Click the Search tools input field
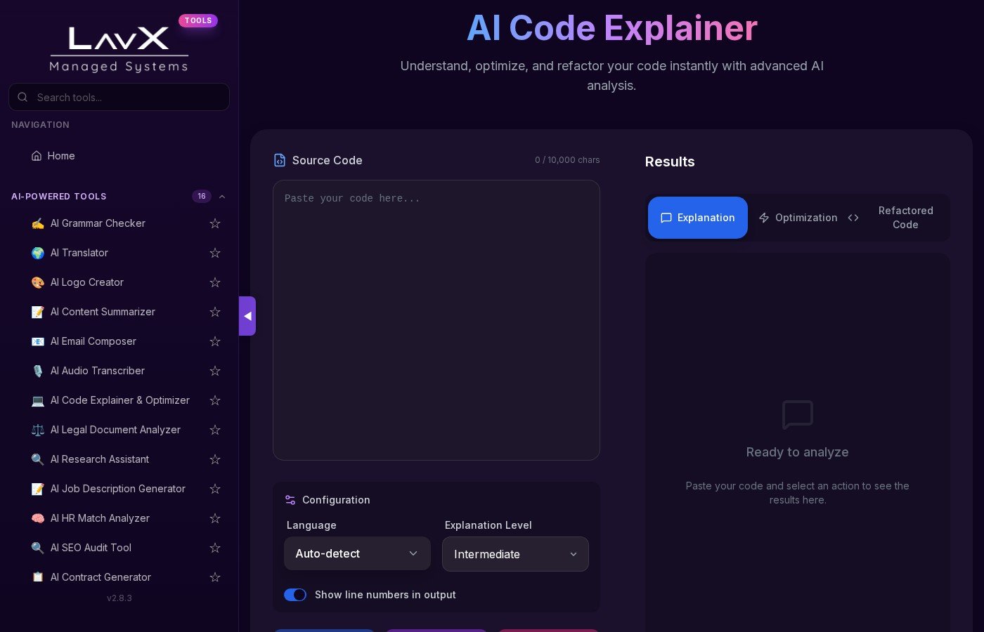 (x=127, y=97)
